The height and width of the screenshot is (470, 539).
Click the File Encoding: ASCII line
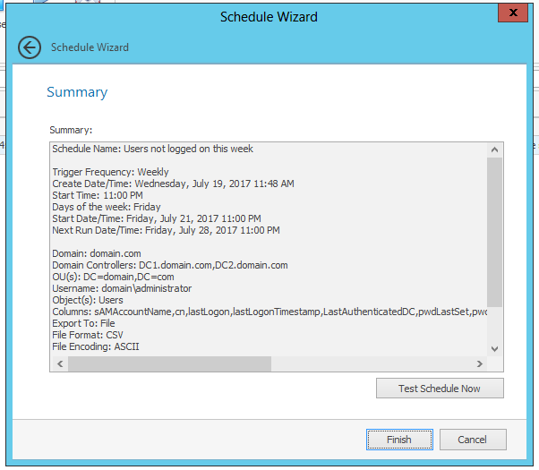[96, 346]
